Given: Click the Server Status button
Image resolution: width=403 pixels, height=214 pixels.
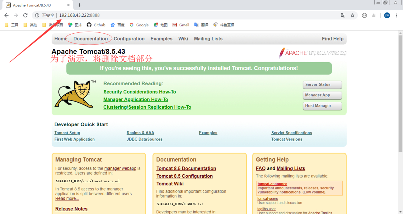Looking at the screenshot, I should coord(322,85).
